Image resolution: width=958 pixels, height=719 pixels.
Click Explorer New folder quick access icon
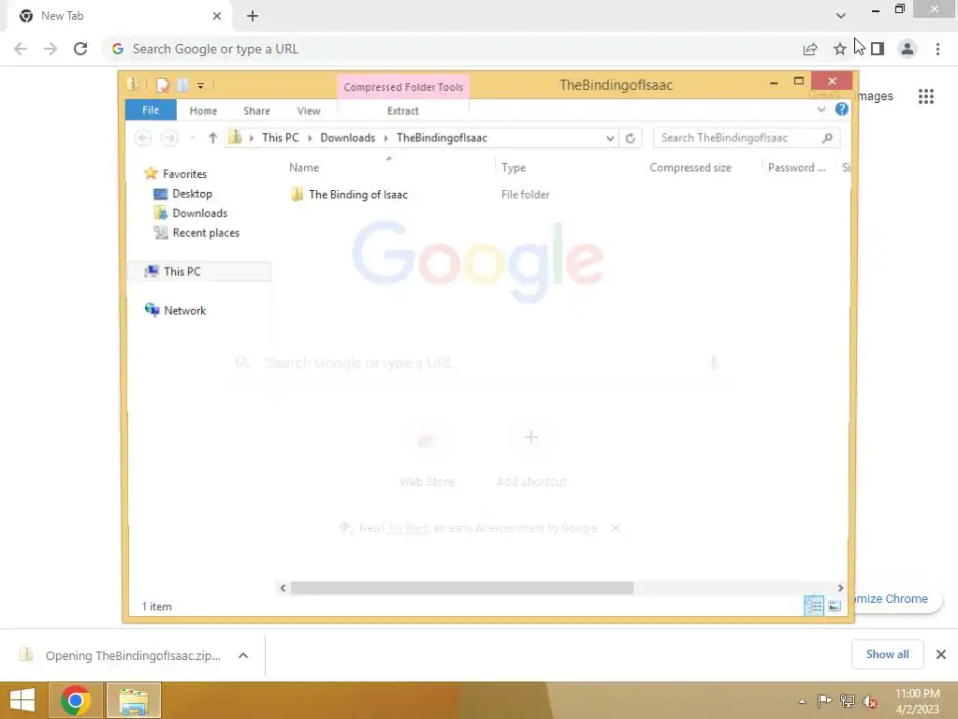click(182, 85)
